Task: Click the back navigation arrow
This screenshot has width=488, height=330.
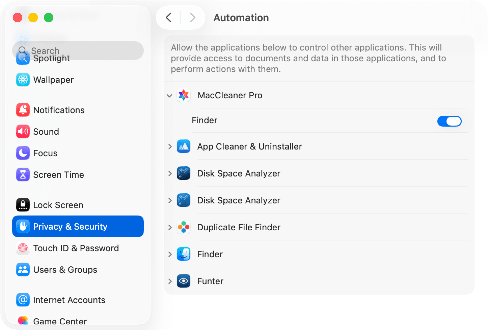Action: tap(169, 18)
